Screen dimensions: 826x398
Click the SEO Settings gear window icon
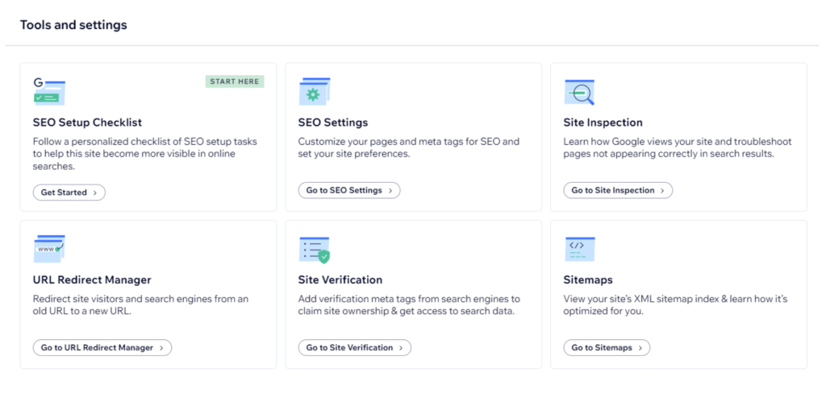(315, 92)
